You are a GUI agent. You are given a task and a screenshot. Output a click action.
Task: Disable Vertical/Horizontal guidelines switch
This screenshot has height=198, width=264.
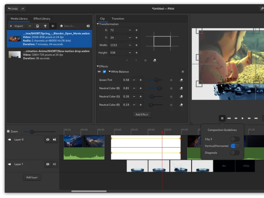pyautogui.click(x=235, y=146)
